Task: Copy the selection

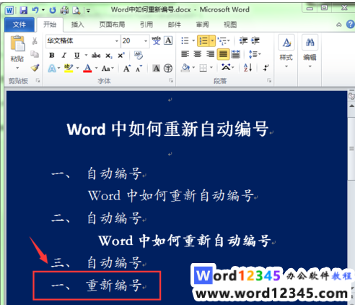Action: 35,54
